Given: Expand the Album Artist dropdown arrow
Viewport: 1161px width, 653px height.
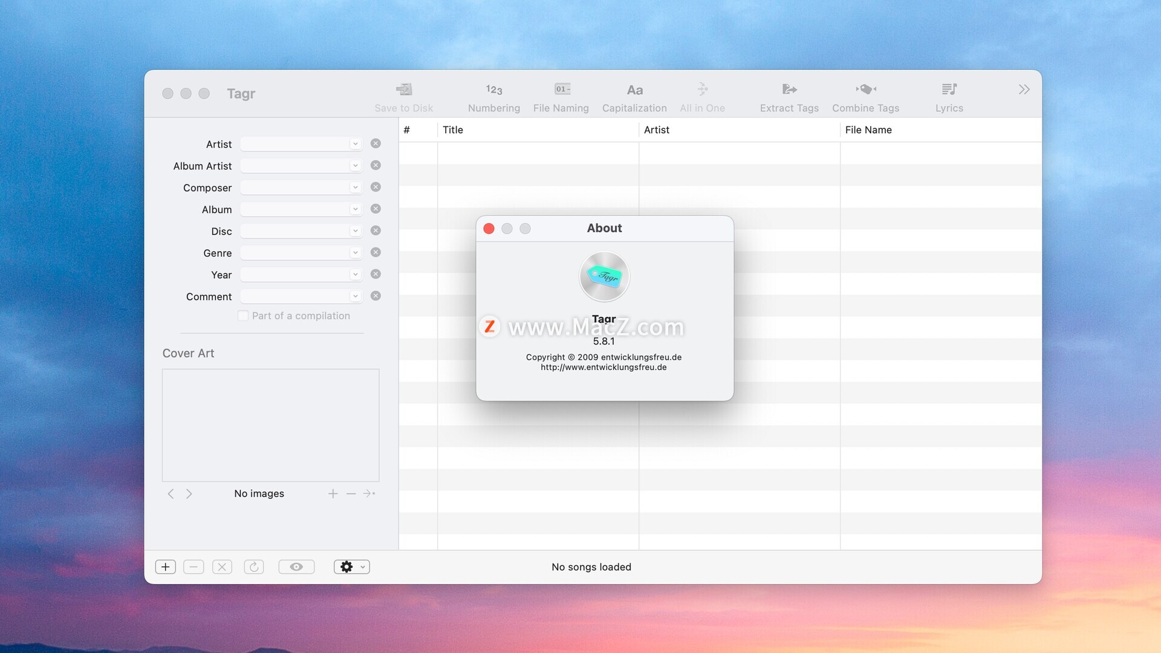Looking at the screenshot, I should point(355,166).
